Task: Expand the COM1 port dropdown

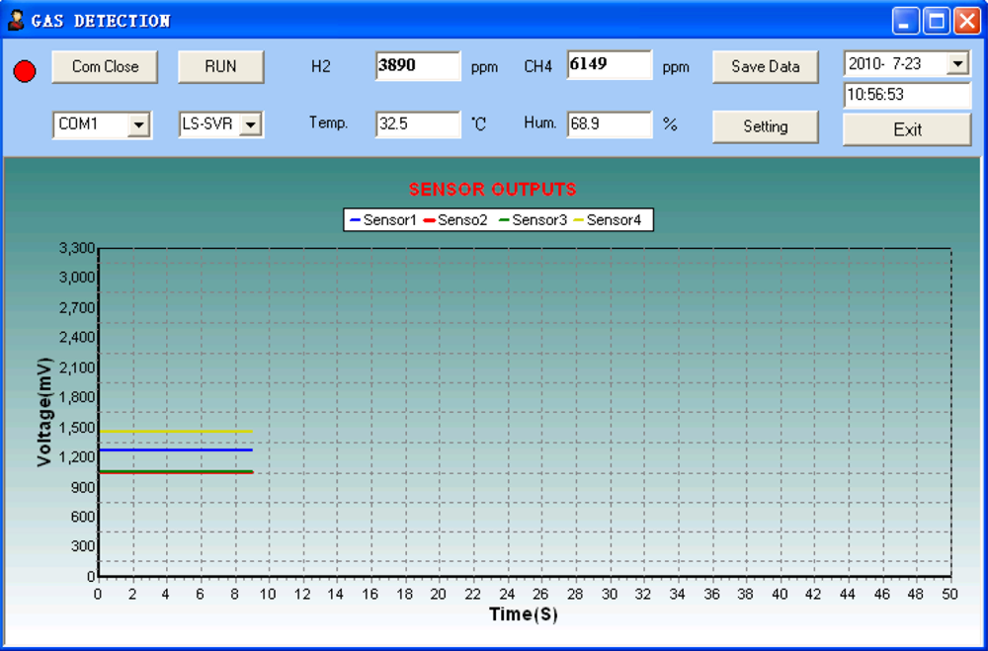Action: pyautogui.click(x=138, y=124)
